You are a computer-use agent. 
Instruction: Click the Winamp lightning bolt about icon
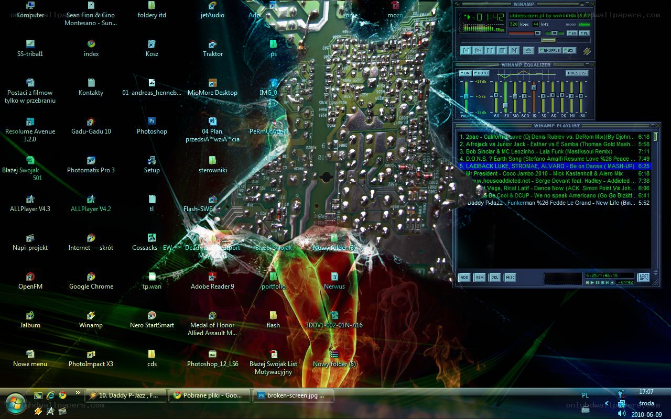(587, 51)
